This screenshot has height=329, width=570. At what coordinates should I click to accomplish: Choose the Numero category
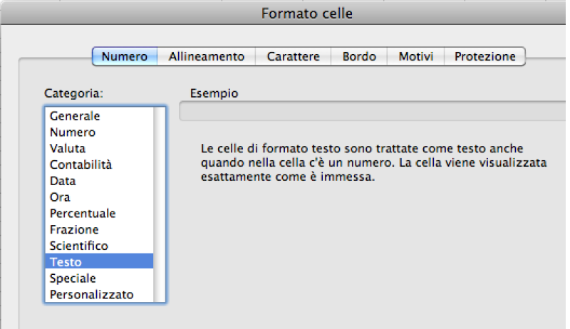73,132
